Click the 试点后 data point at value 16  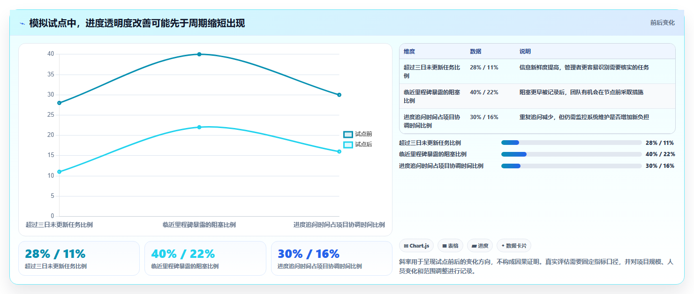pos(339,151)
